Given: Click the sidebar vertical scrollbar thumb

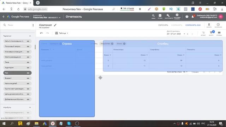Looking at the screenshot, I should [x=35, y=47].
